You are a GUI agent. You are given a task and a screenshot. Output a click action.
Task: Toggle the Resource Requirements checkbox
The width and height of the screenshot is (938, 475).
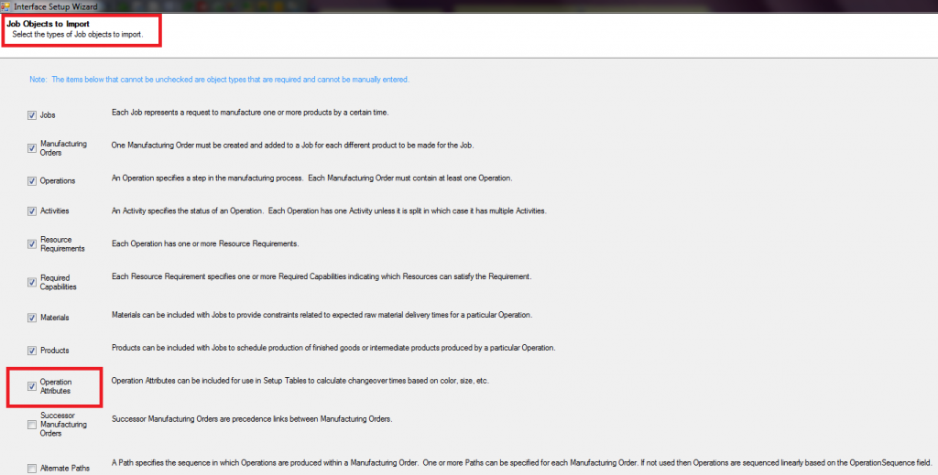[x=32, y=244]
